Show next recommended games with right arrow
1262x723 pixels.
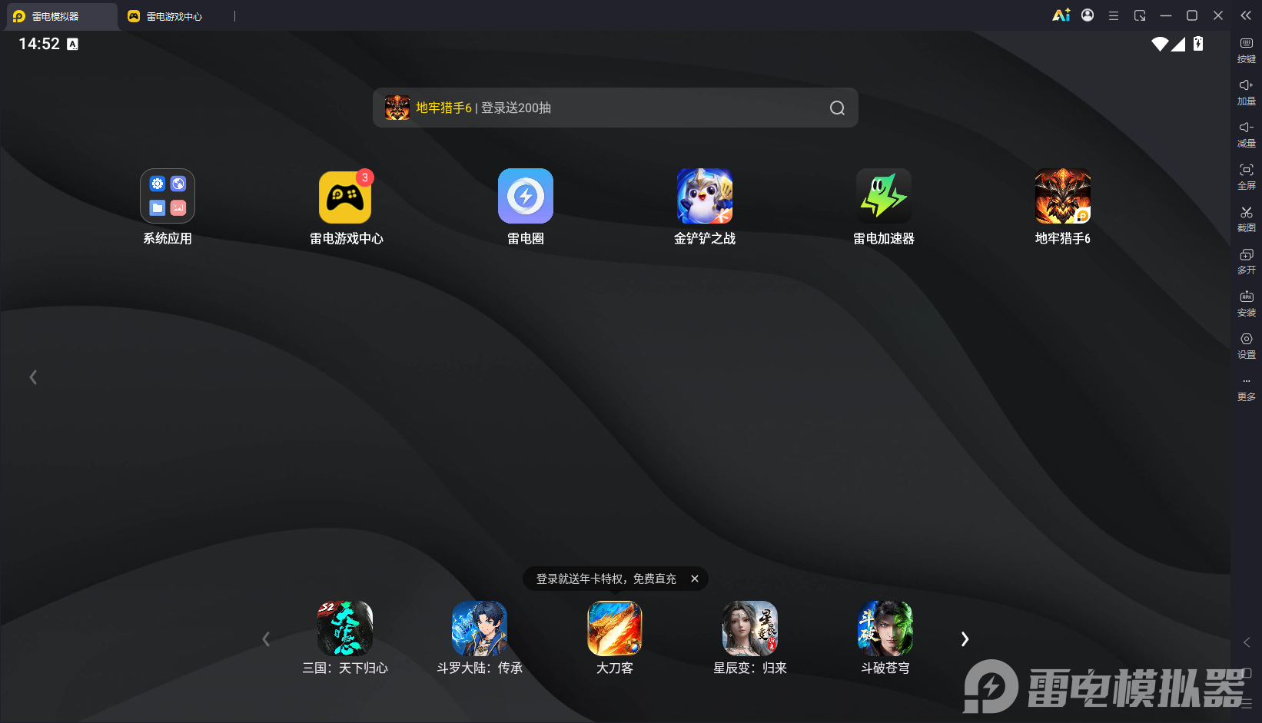[965, 639]
